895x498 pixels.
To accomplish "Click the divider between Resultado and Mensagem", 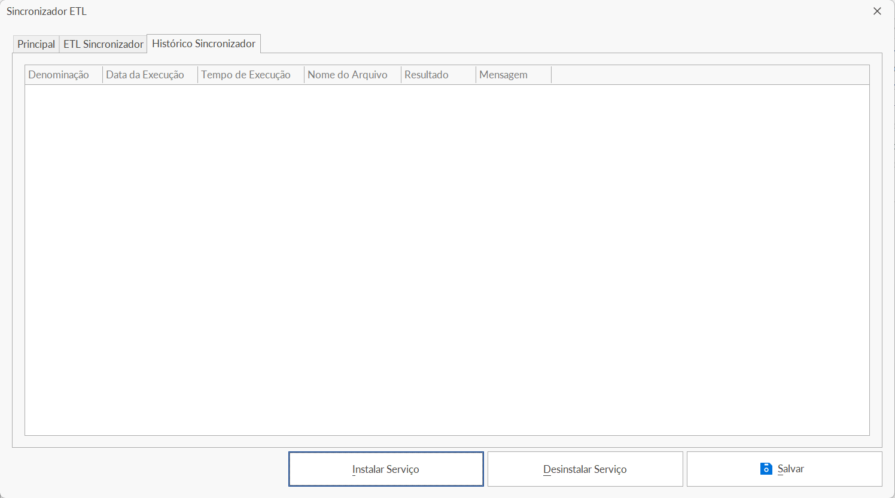I will [x=476, y=75].
